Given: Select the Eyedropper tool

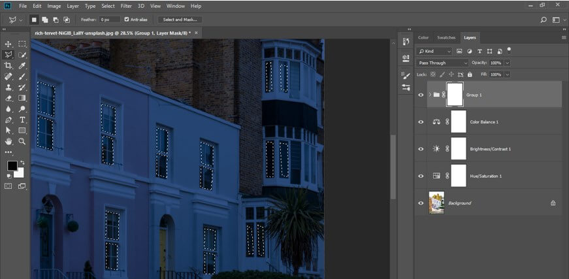Looking at the screenshot, I should 22,66.
